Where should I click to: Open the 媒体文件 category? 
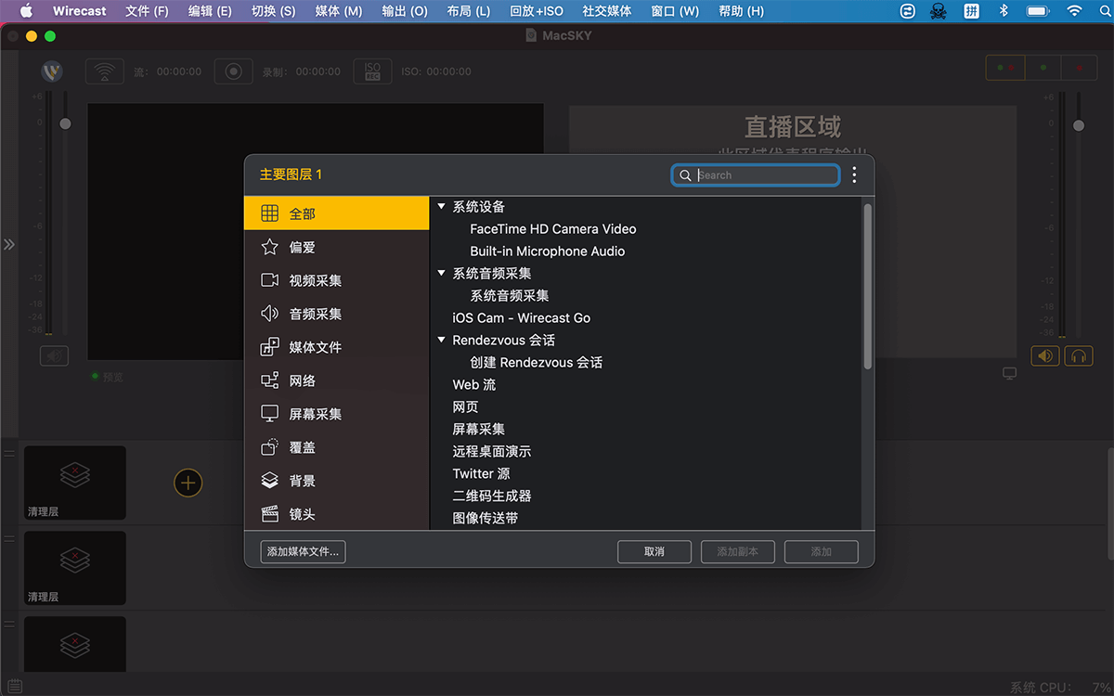tap(269, 347)
